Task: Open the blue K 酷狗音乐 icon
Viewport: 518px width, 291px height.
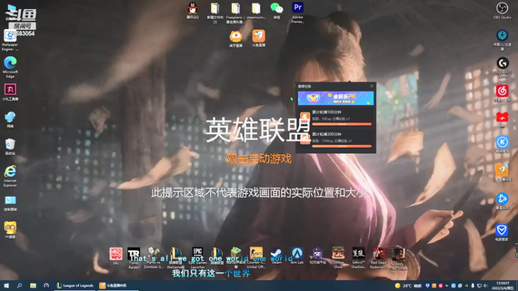Action: [x=502, y=144]
